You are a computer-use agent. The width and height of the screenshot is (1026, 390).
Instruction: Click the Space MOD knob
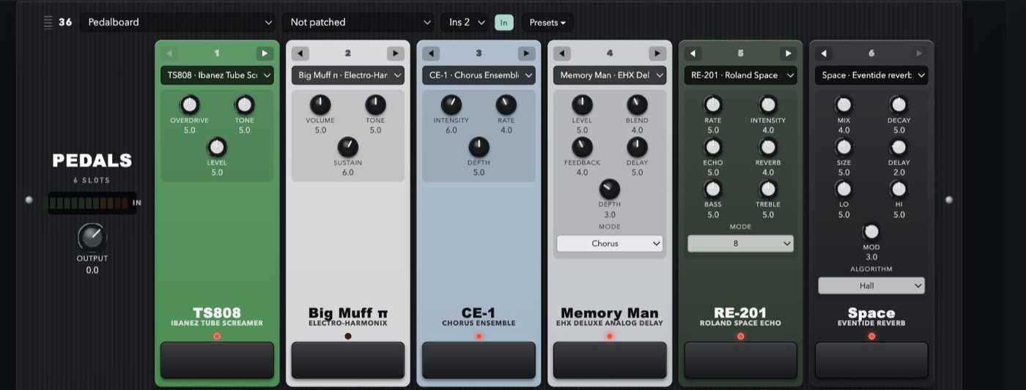(871, 232)
